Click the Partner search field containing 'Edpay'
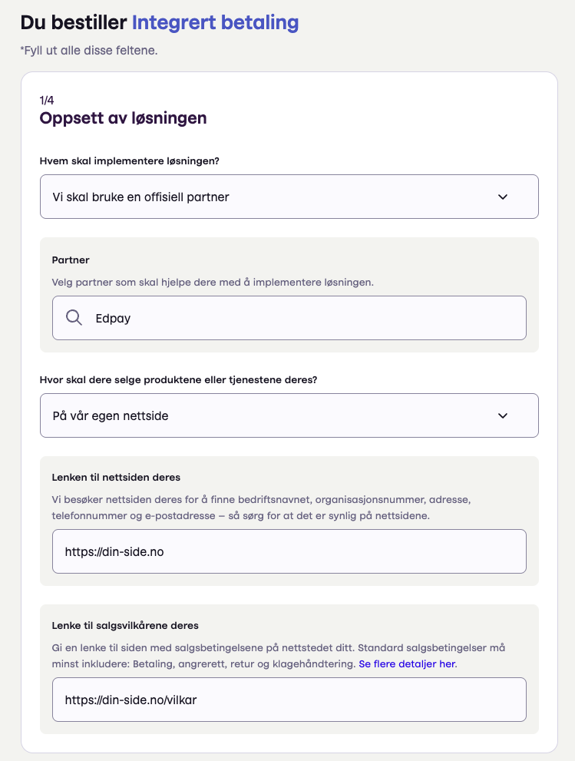Screen dimensions: 575x761 point(307,318)
